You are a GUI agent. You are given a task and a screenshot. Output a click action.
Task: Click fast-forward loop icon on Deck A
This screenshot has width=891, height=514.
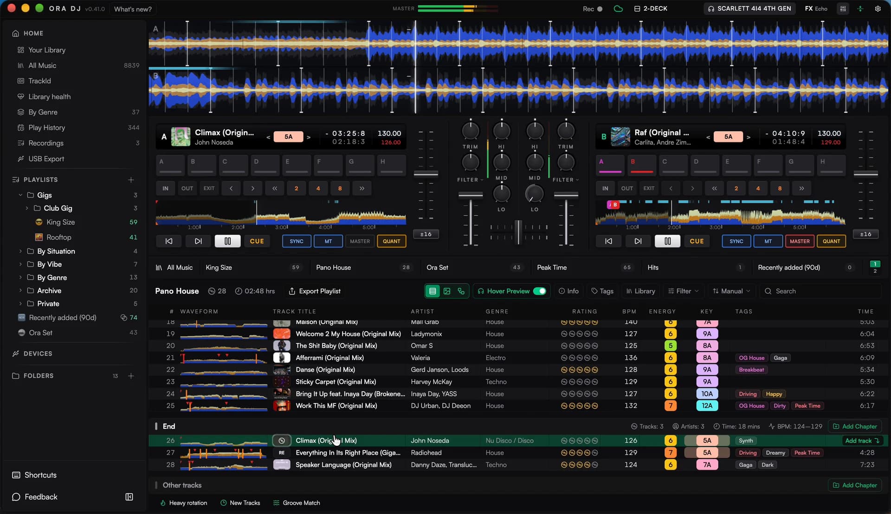pyautogui.click(x=362, y=188)
